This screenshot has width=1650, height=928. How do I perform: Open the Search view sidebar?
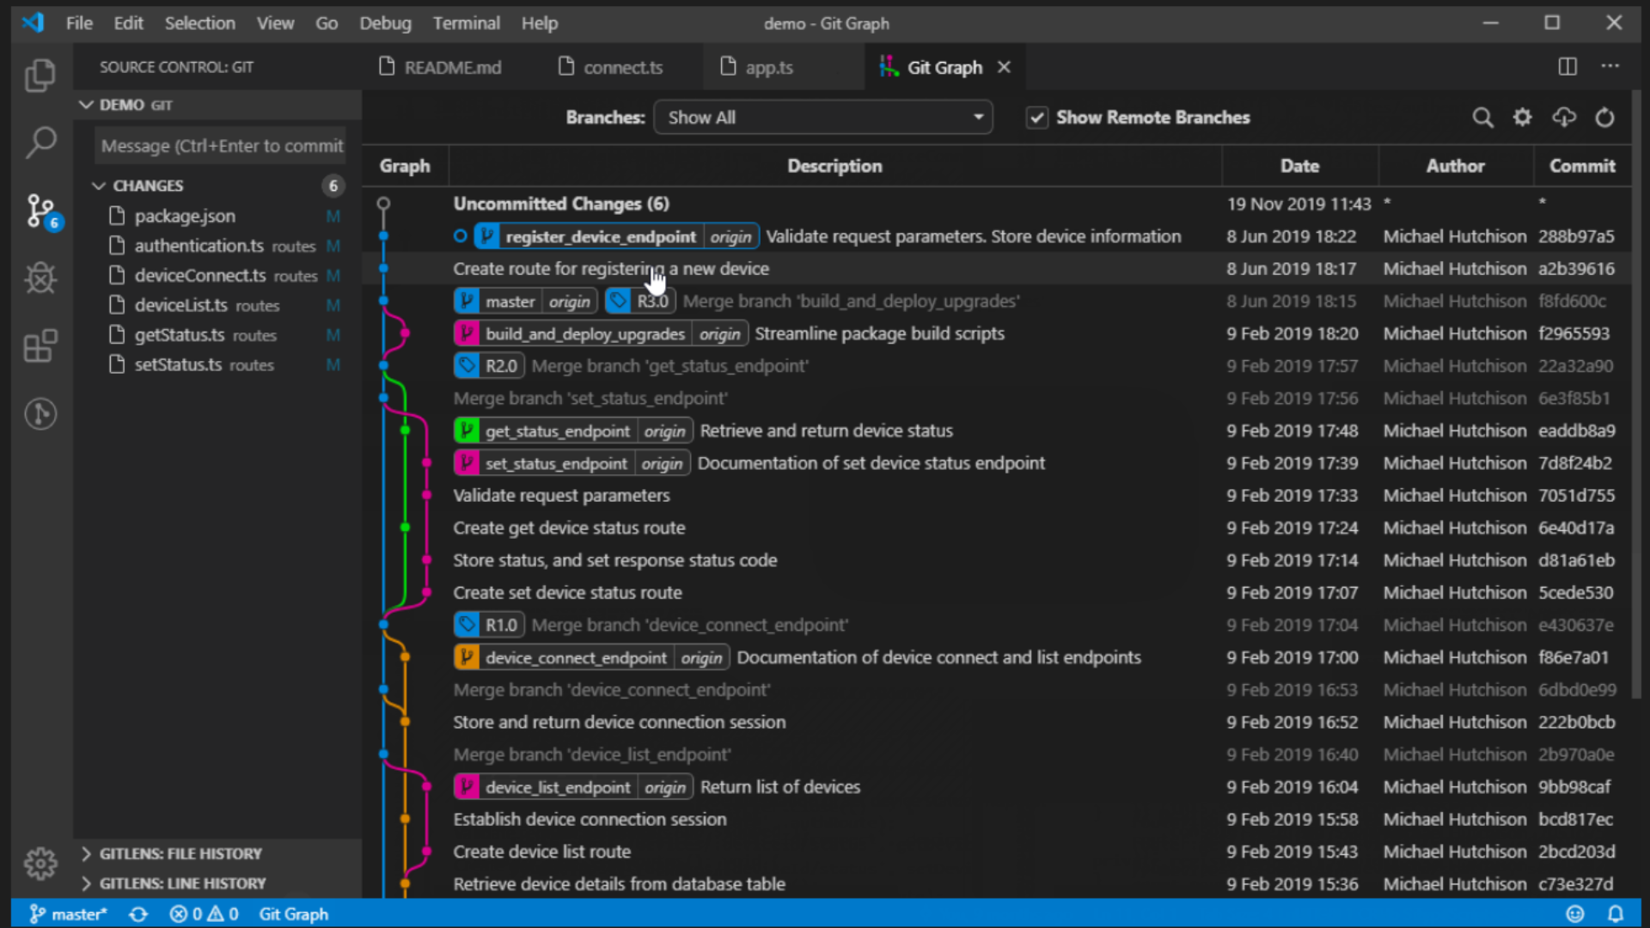point(40,143)
